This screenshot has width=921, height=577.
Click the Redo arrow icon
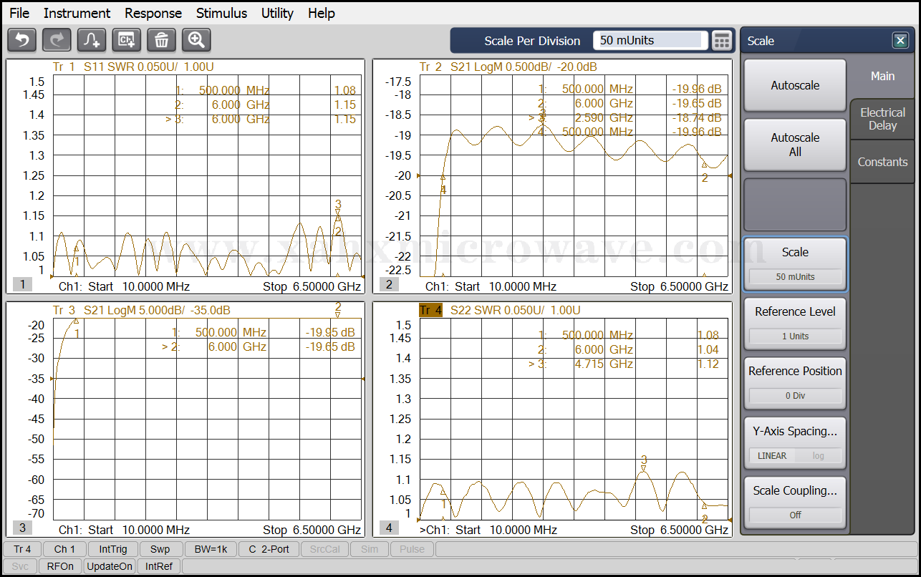(57, 40)
